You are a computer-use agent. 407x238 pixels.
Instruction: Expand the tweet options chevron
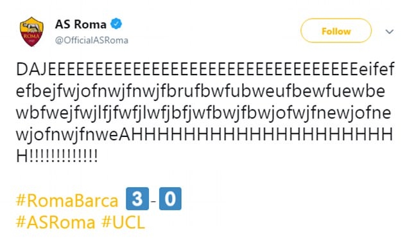390,32
